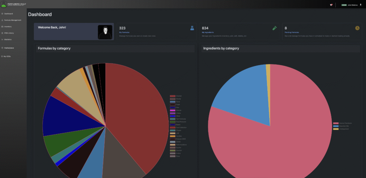Click the Candles orange legend swatch
Viewport: 366px width, 178px height.
click(173, 136)
